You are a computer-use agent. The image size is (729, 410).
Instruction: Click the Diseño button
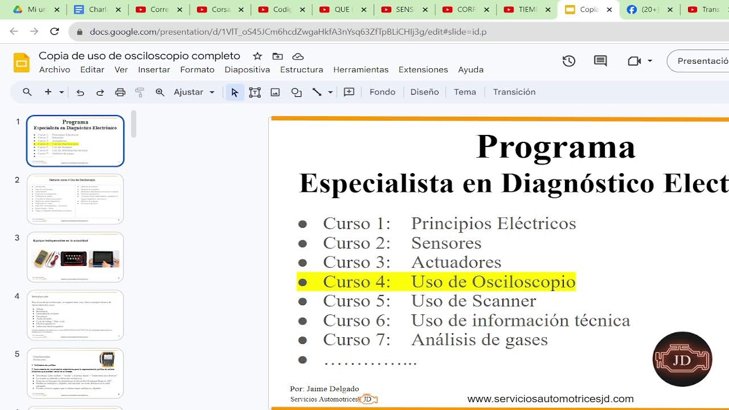point(424,92)
